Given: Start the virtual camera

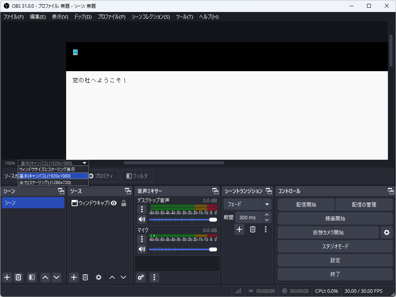Looking at the screenshot, I should pyautogui.click(x=328, y=232).
